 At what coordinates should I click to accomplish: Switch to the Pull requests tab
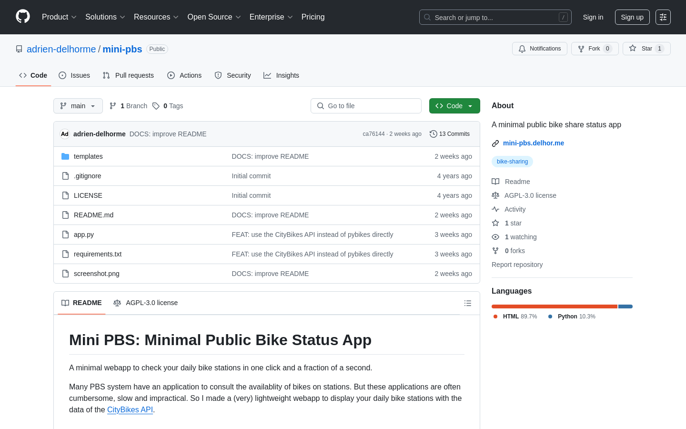[128, 75]
